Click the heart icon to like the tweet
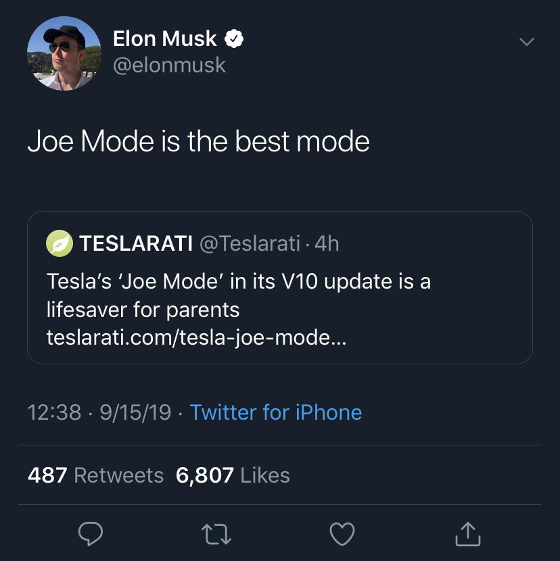This screenshot has width=560, height=561. (x=342, y=535)
